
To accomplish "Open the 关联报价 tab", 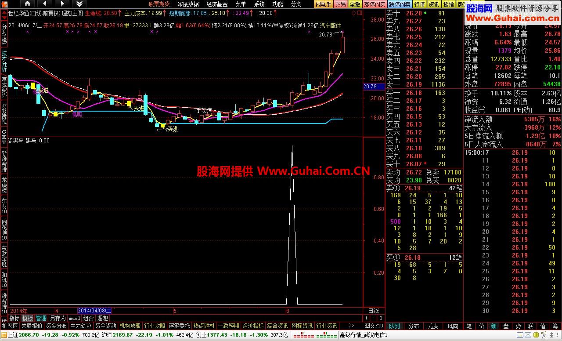I will click(x=32, y=326).
